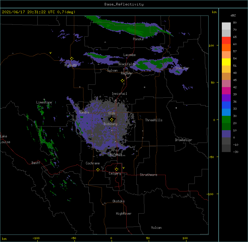248x242 pixels.
Task: Click the radar site marker at Olds
Action: pyautogui.click(x=112, y=120)
